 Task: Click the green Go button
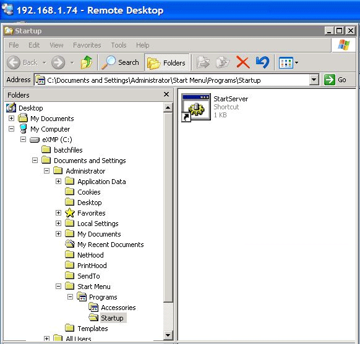click(x=335, y=80)
